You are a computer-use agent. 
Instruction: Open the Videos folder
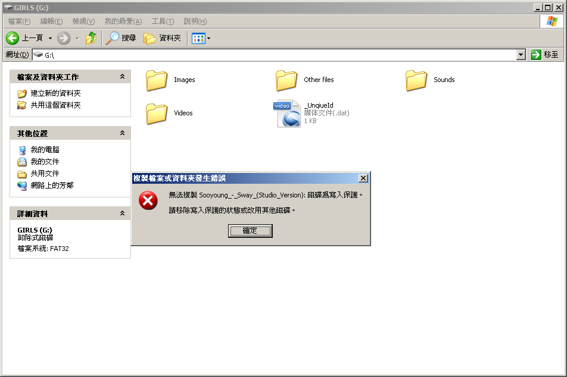[157, 114]
